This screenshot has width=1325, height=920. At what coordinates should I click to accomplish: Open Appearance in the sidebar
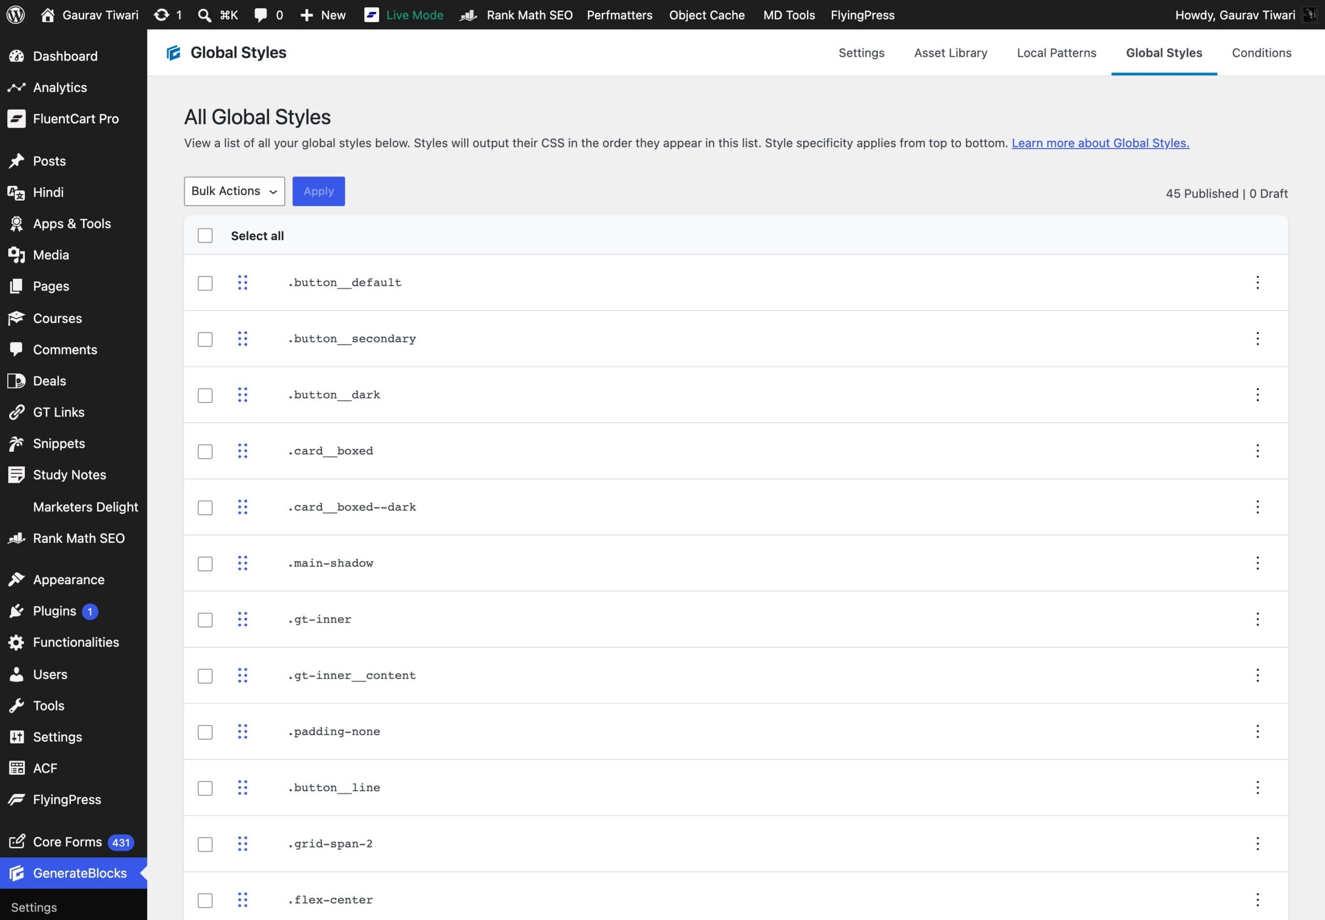[73, 580]
